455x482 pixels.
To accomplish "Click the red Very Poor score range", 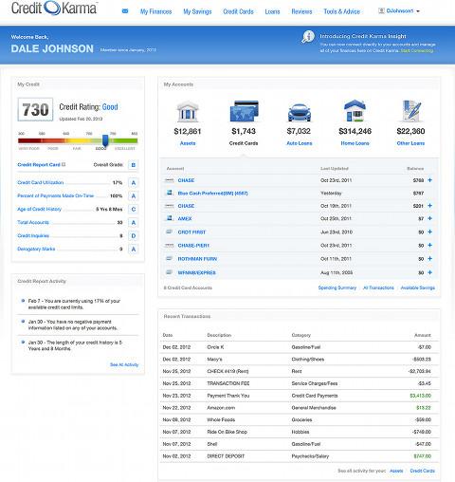I will 30,140.
